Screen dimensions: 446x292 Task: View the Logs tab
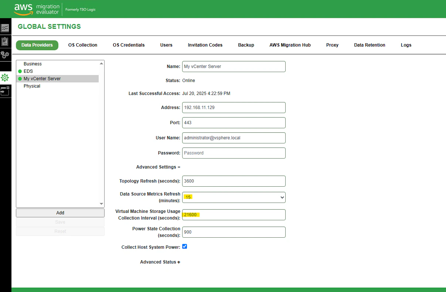click(406, 45)
